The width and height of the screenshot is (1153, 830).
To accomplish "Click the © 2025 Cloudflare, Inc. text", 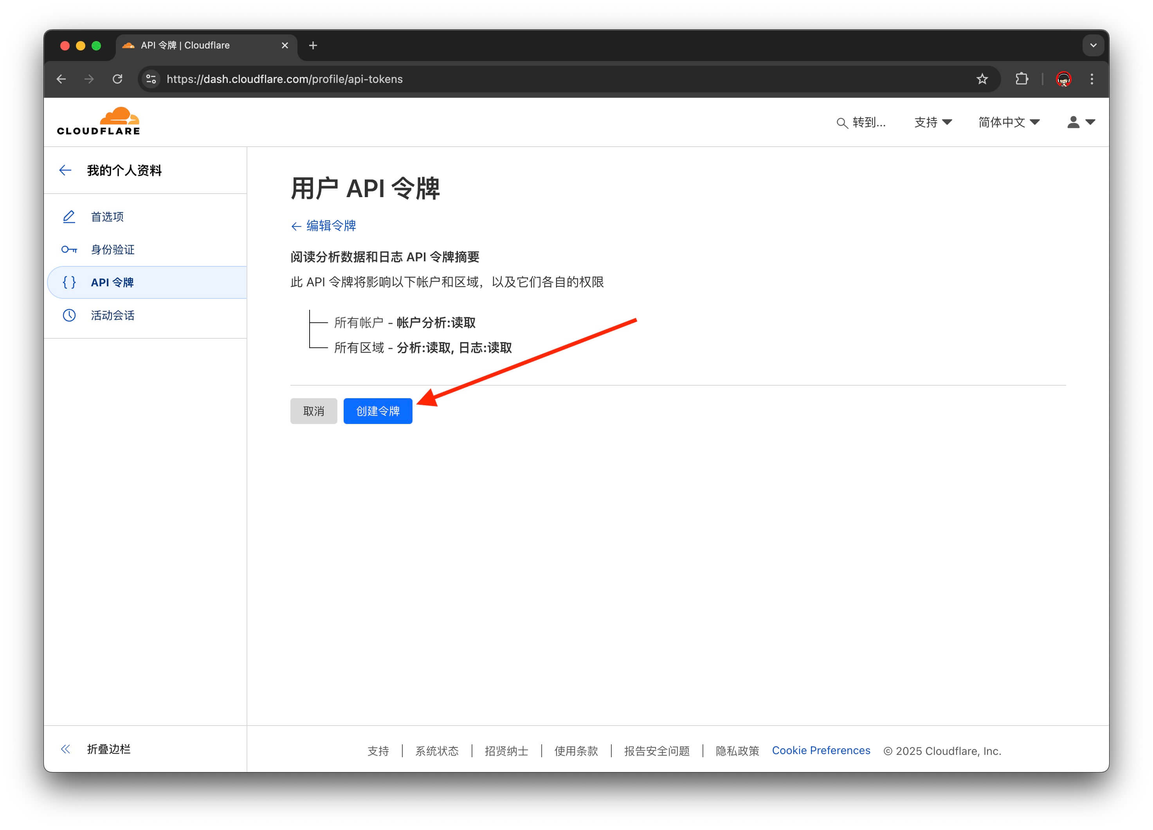I will click(x=942, y=751).
